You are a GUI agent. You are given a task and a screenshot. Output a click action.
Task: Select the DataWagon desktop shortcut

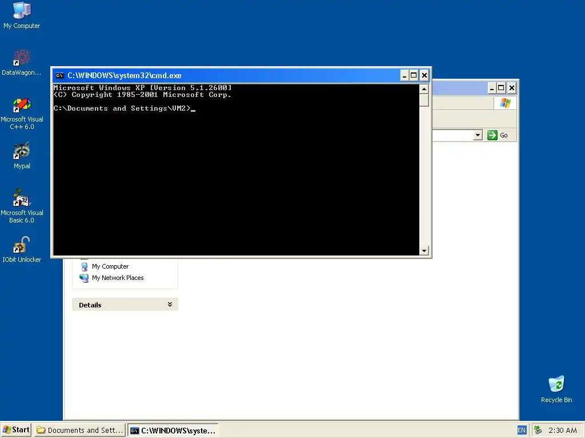click(x=22, y=62)
